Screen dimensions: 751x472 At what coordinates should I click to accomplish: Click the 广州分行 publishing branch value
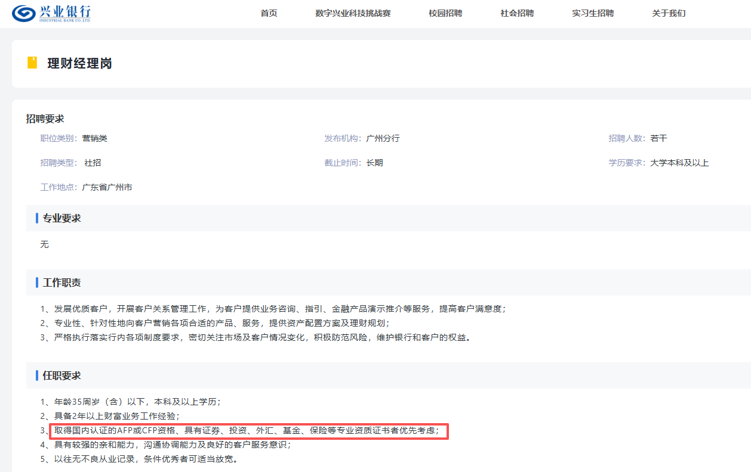(x=383, y=138)
